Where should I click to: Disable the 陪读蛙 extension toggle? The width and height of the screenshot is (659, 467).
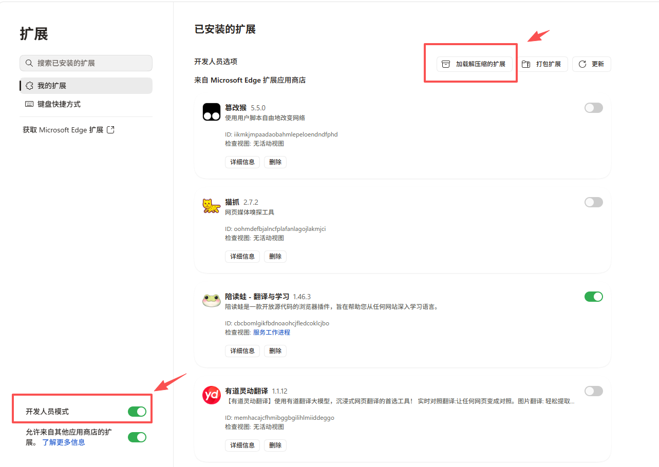click(x=594, y=297)
